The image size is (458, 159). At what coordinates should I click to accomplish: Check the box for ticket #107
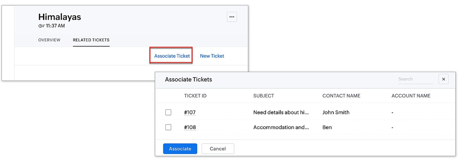pyautogui.click(x=168, y=112)
